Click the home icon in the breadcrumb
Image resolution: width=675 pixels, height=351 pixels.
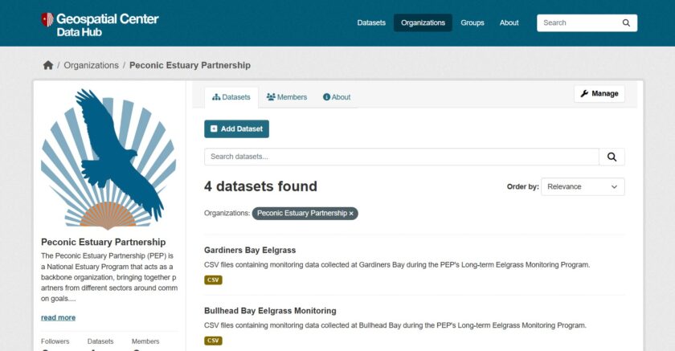tap(47, 65)
